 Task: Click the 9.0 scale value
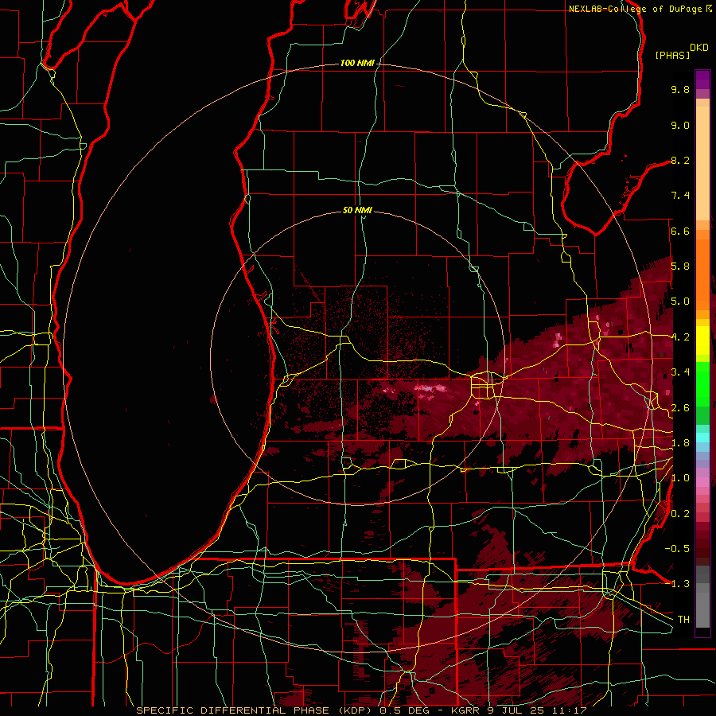point(680,125)
